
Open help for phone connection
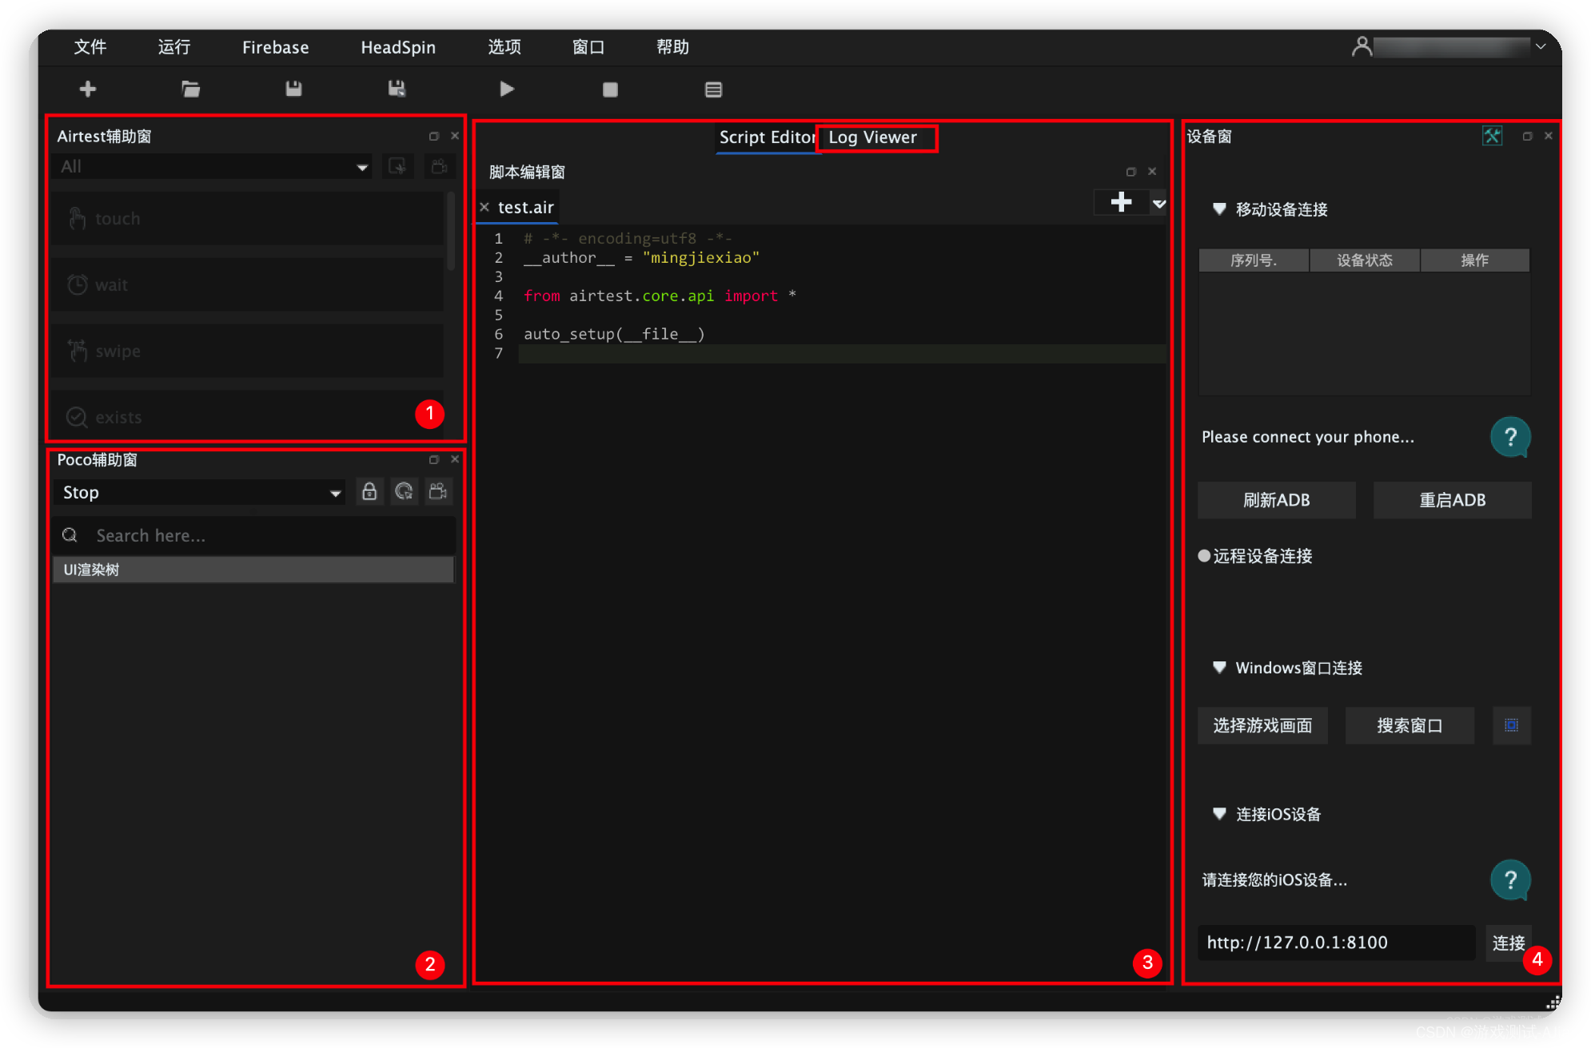[x=1510, y=437]
